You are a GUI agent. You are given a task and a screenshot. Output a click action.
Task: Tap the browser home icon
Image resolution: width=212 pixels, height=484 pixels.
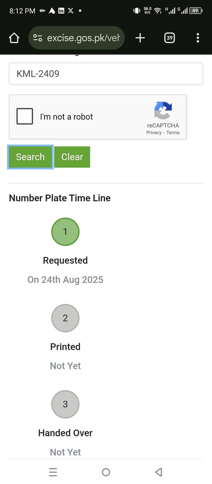point(14,38)
